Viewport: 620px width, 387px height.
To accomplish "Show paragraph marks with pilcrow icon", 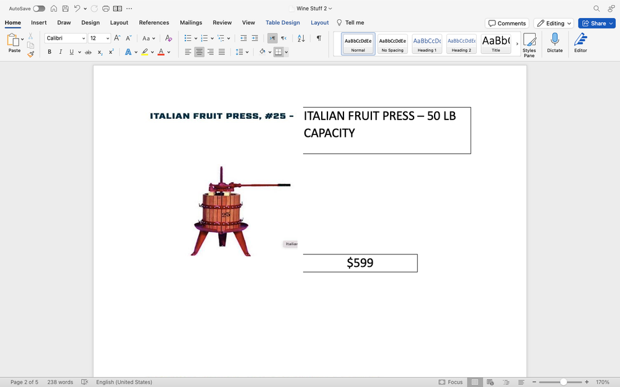I will (319, 38).
